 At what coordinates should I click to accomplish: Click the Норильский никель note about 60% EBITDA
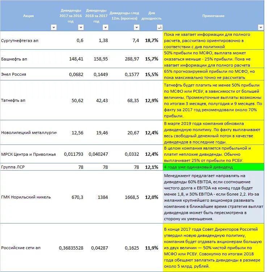click(x=214, y=197)
